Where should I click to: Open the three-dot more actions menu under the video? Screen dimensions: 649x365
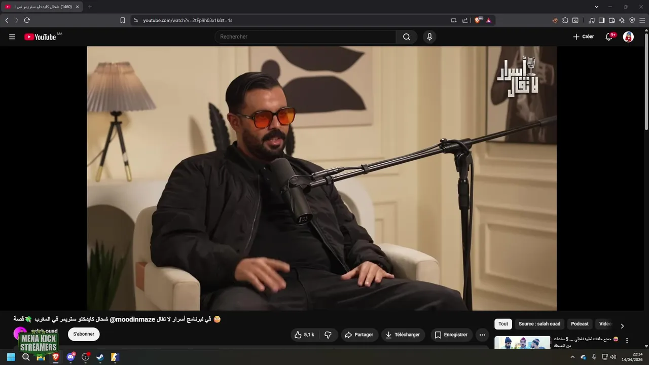482,335
